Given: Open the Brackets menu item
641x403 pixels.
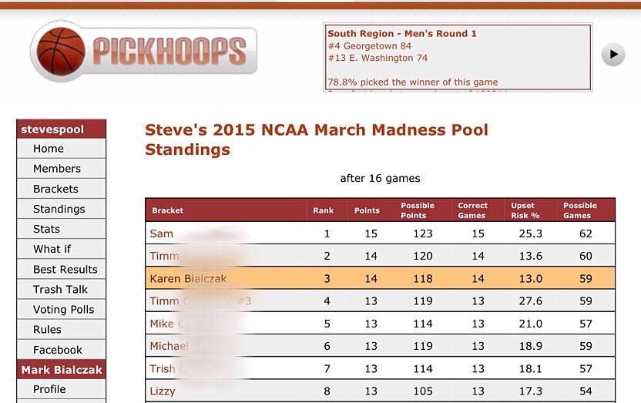Looking at the screenshot, I should [x=55, y=189].
